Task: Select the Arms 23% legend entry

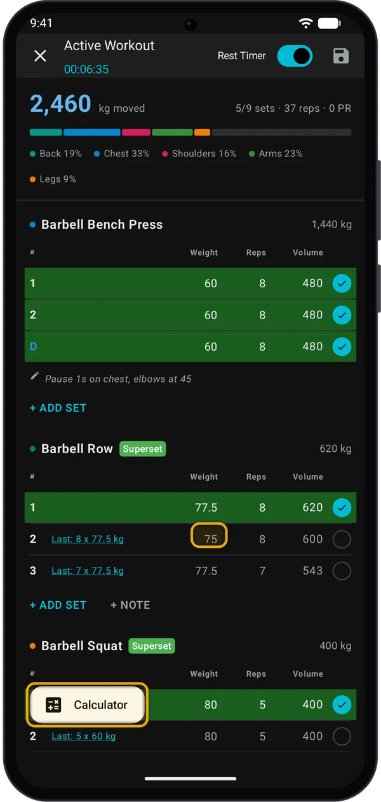Action: pyautogui.click(x=276, y=154)
